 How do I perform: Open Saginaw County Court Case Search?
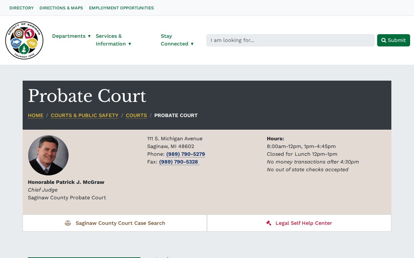pos(115,223)
